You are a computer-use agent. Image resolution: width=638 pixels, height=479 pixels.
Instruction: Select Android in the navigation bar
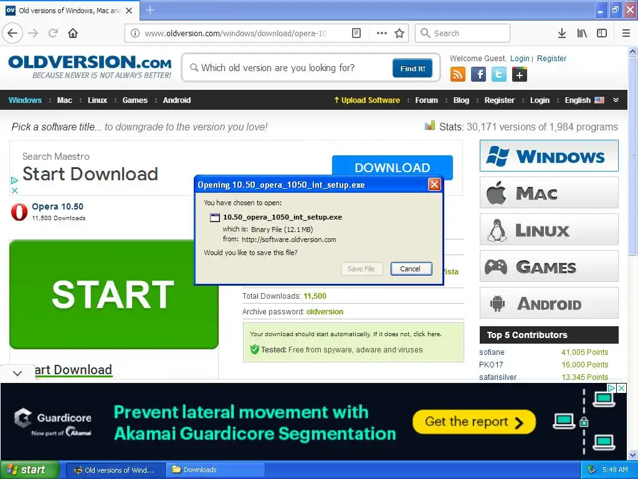(176, 100)
